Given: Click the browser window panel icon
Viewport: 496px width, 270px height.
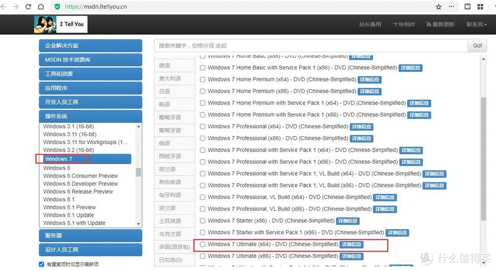Looking at the screenshot, I should [468, 6].
